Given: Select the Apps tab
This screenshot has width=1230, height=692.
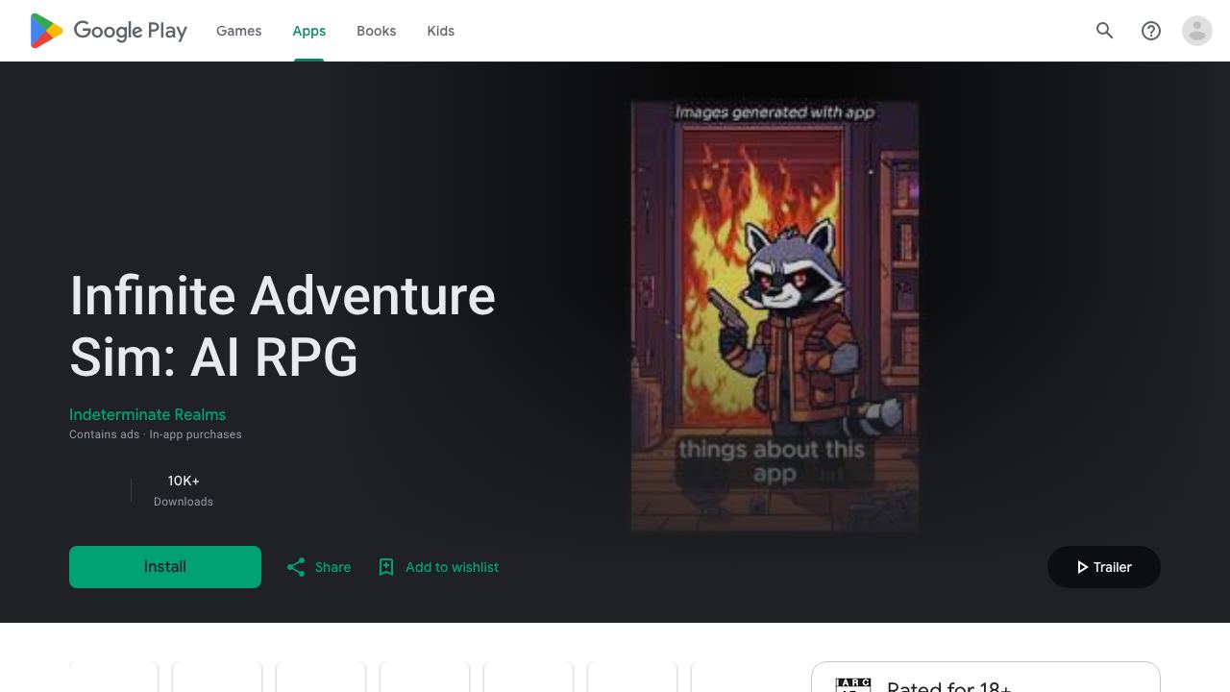Looking at the screenshot, I should tap(309, 31).
